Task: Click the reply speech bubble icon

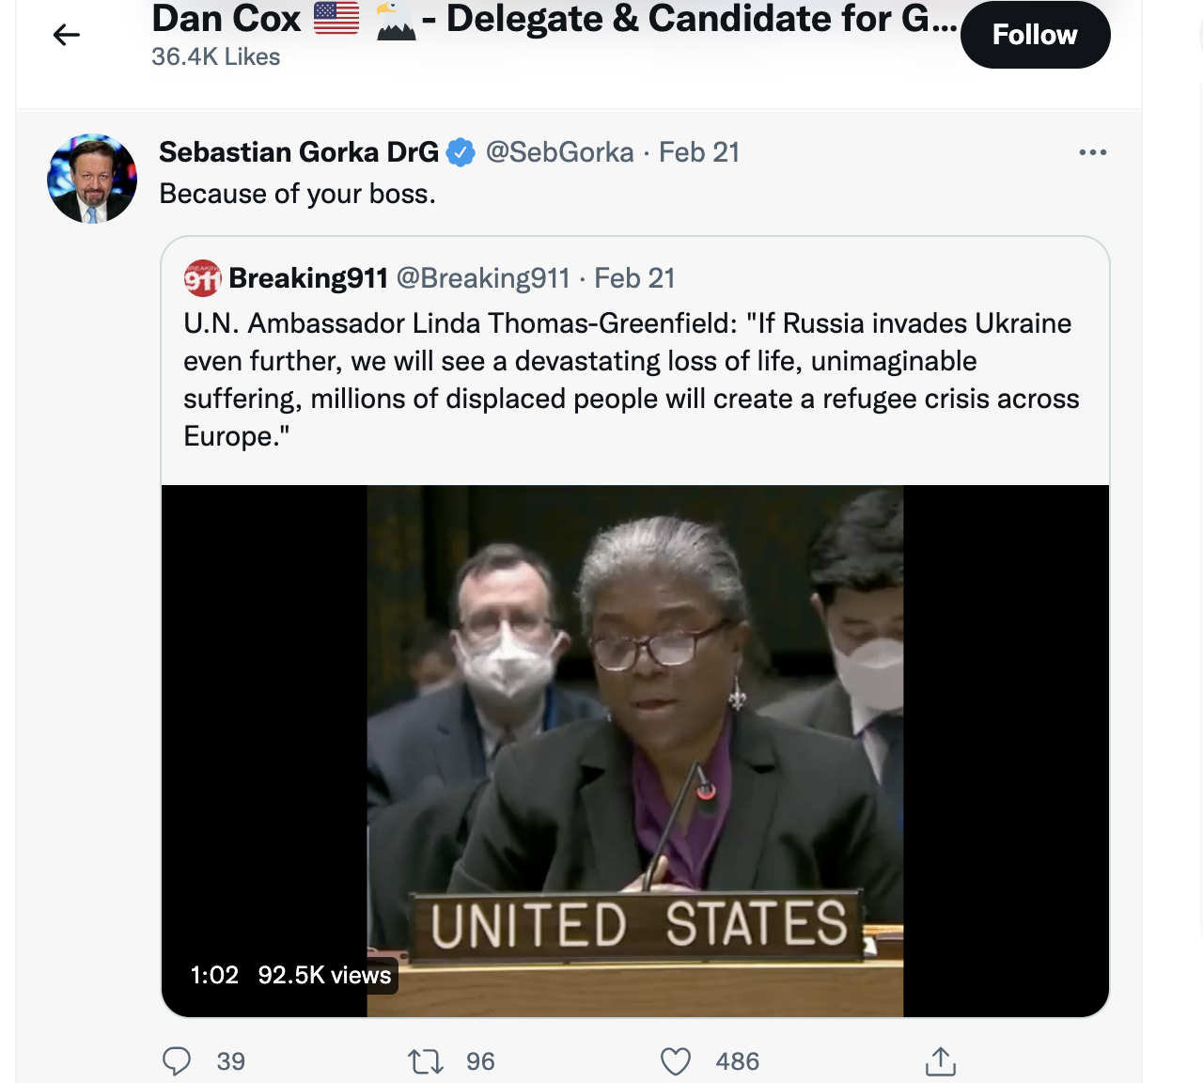Action: click(x=177, y=1061)
